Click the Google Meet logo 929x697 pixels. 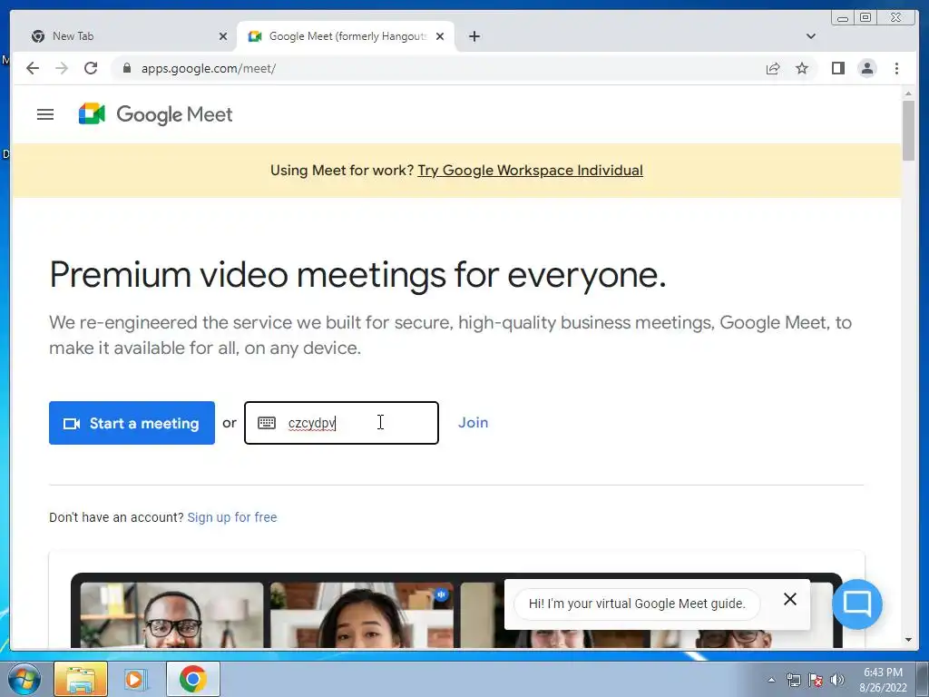(x=155, y=114)
